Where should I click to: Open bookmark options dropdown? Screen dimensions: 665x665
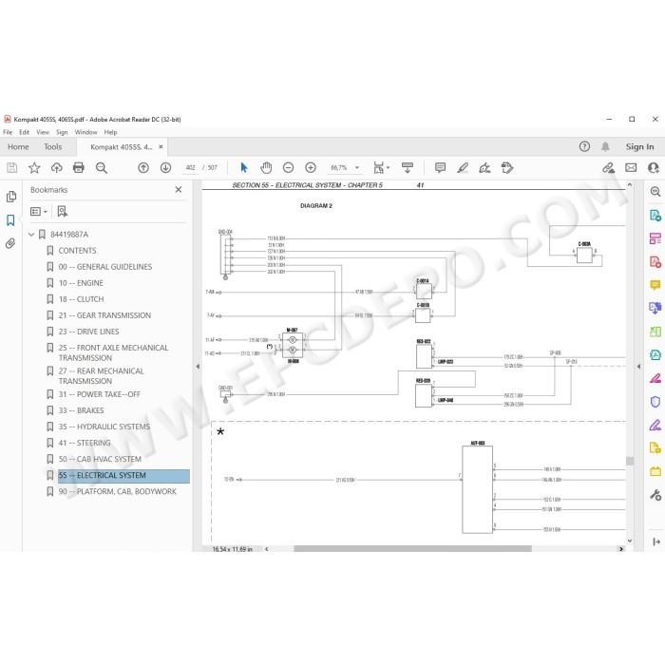tap(39, 211)
